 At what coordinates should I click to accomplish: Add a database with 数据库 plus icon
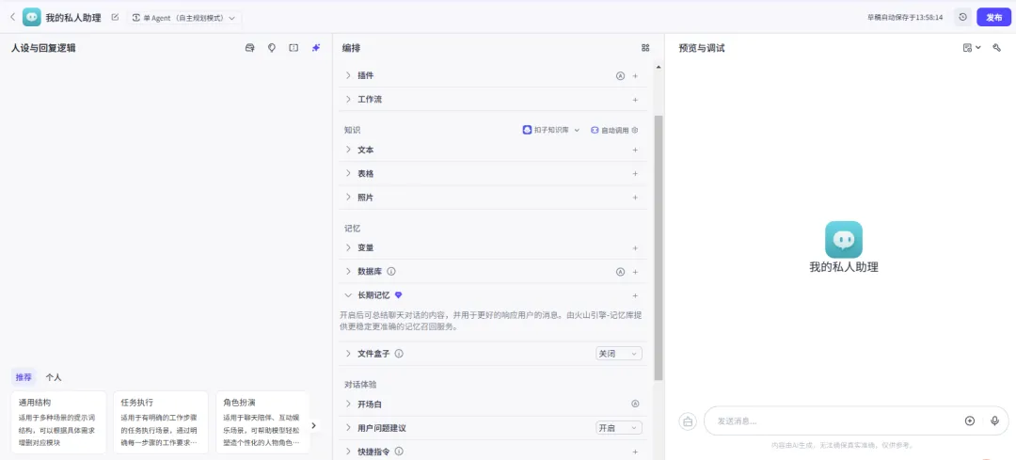tap(635, 272)
